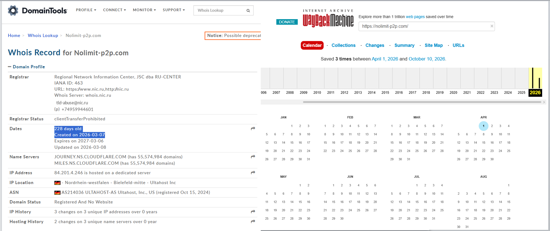Viewport: 550px width, 231px height.
Task: Click the Wayback Machine logo
Action: 328,19
